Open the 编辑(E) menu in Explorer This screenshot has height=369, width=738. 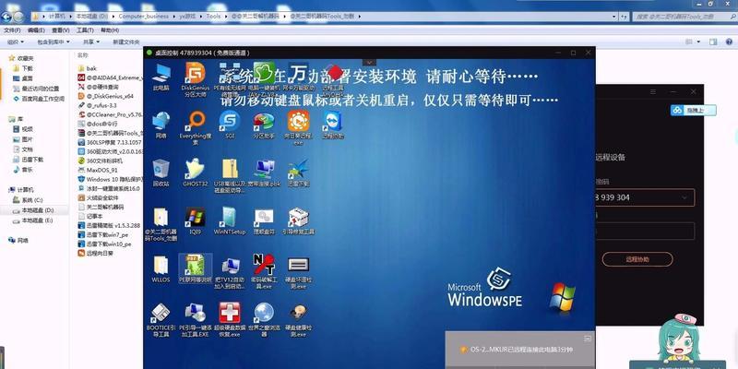tap(36, 30)
